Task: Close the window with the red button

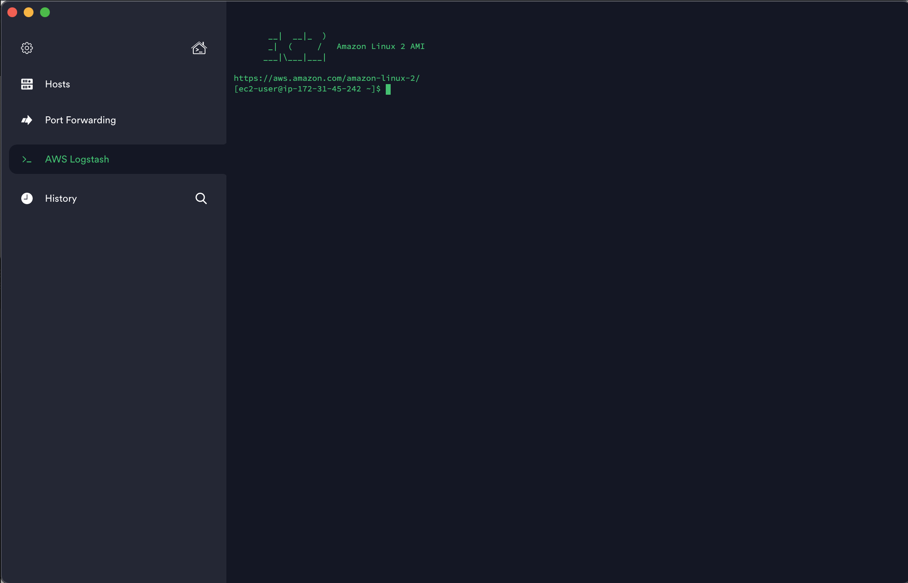Action: 12,12
